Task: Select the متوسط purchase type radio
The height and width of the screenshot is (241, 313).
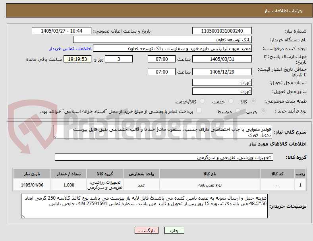Action: click(x=238, y=111)
